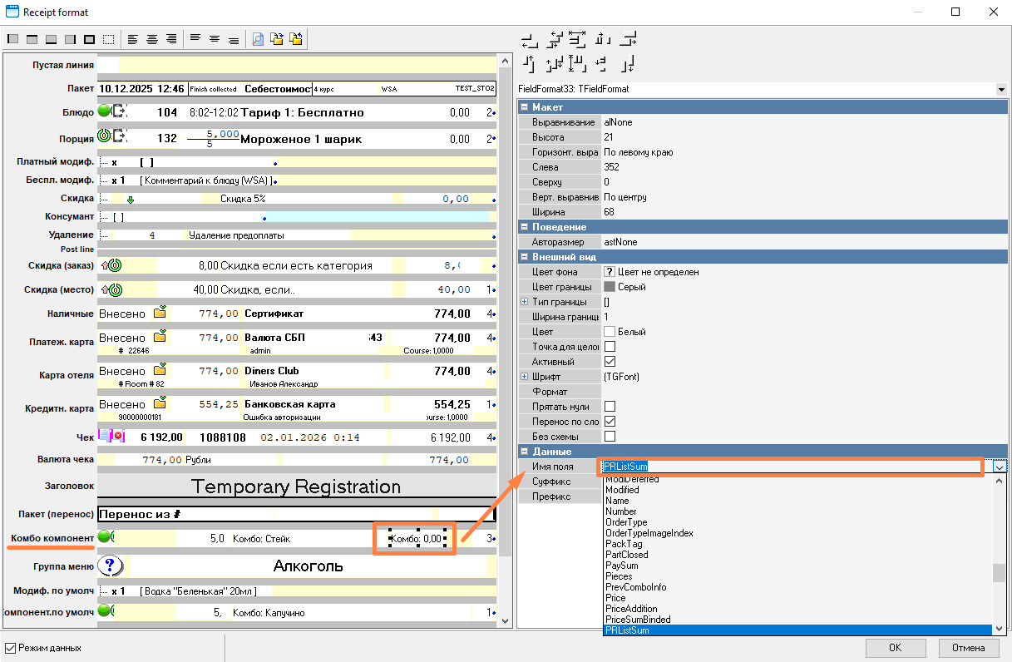Toggle the Без схемы checkbox
1012x662 pixels.
click(610, 437)
